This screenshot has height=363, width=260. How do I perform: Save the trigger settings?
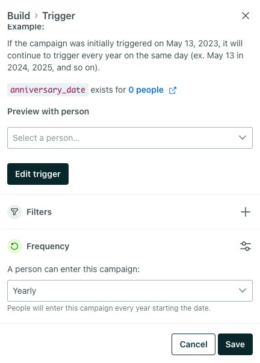235,344
